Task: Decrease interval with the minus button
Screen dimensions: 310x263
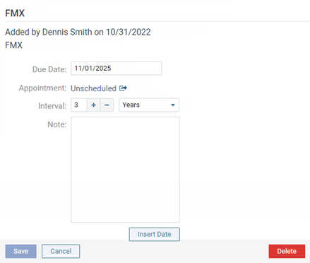Action: (107, 105)
